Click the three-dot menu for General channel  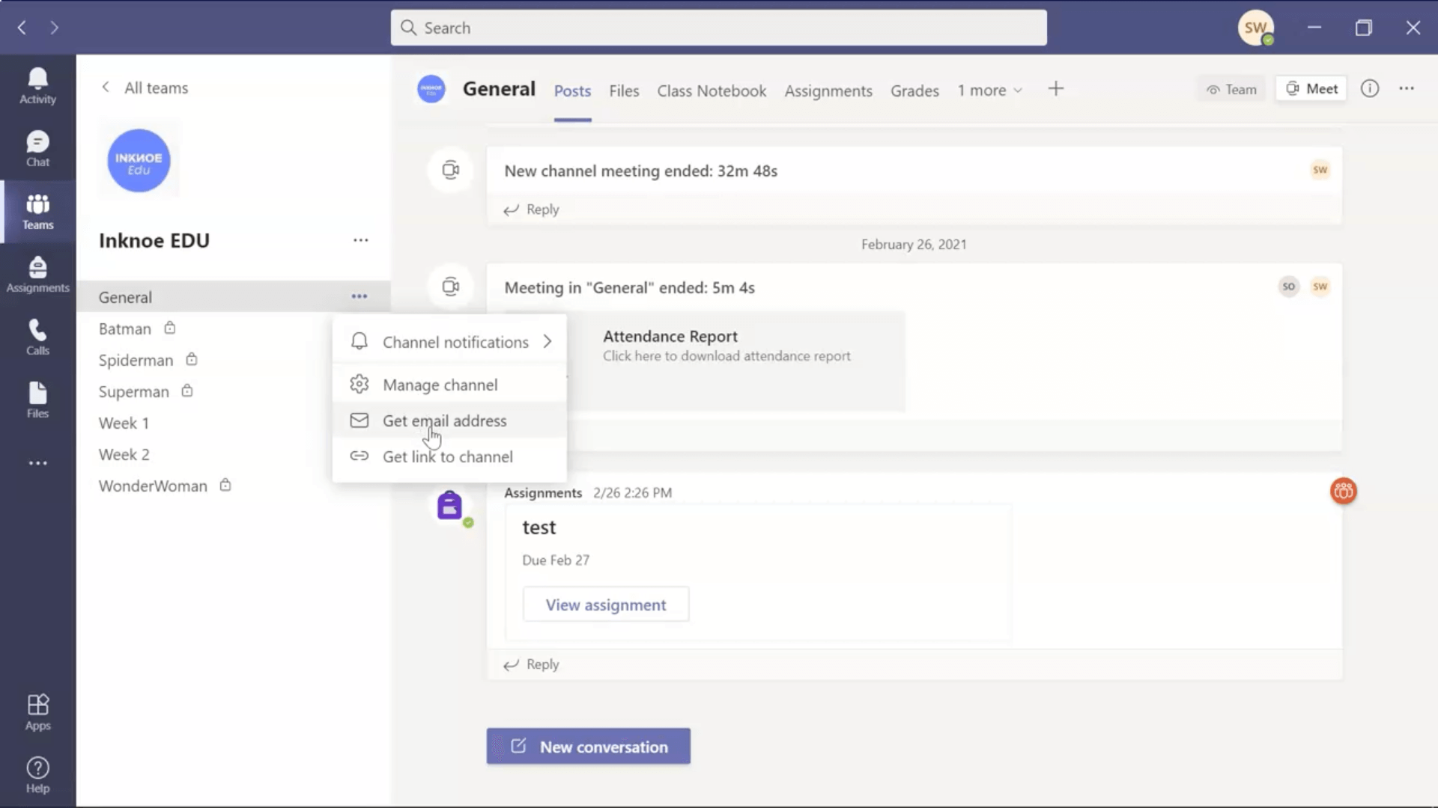point(359,296)
